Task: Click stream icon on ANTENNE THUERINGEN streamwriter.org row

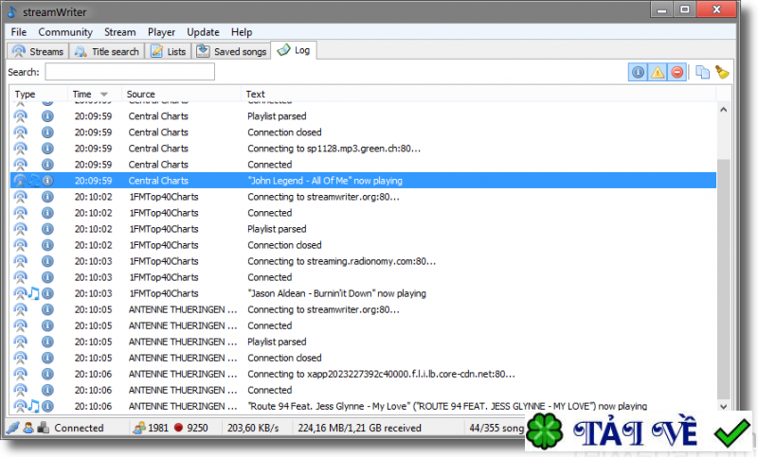Action: (20, 309)
